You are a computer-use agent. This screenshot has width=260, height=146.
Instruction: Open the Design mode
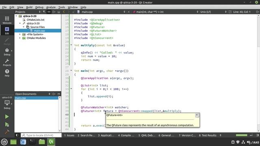pos(7,41)
